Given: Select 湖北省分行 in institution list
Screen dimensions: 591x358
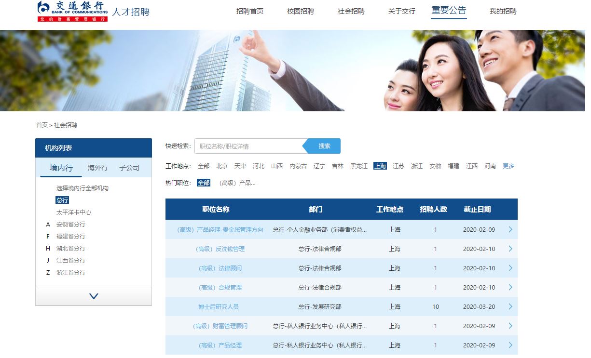Looking at the screenshot, I should click(x=71, y=248).
